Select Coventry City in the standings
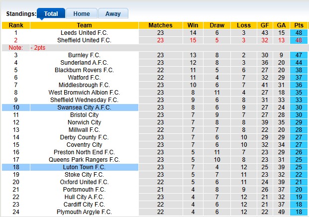The image size is (309, 217). [85, 145]
